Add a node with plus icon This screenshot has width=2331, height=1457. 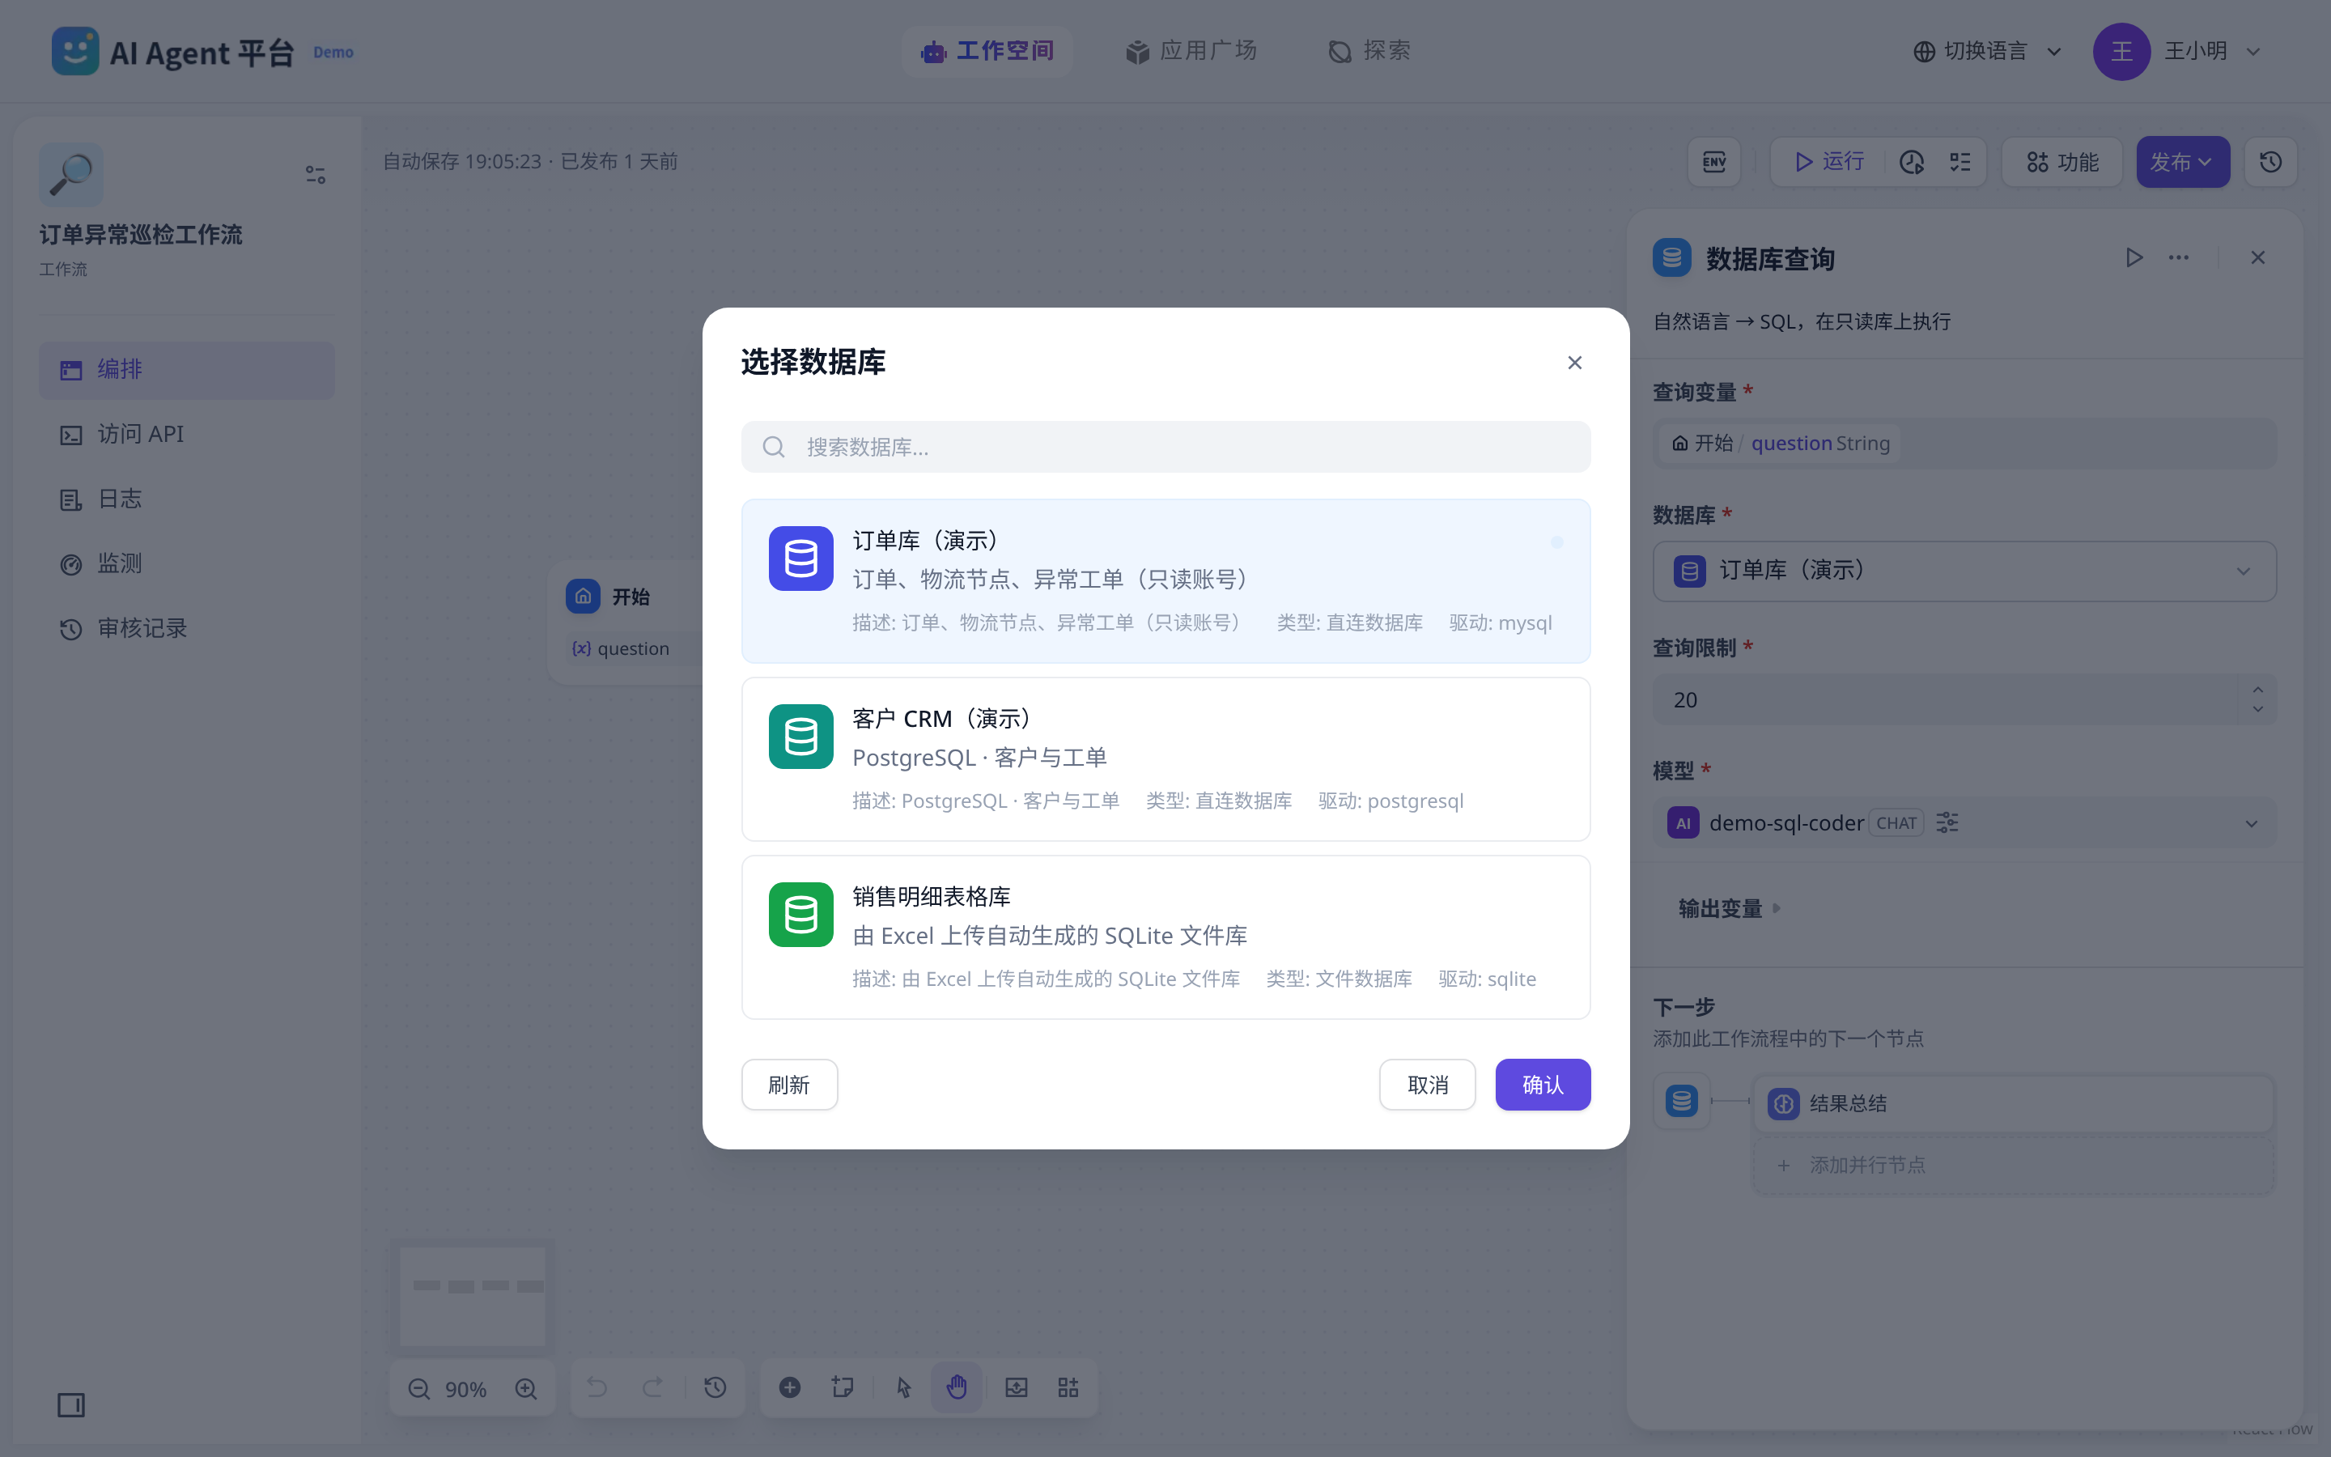790,1387
